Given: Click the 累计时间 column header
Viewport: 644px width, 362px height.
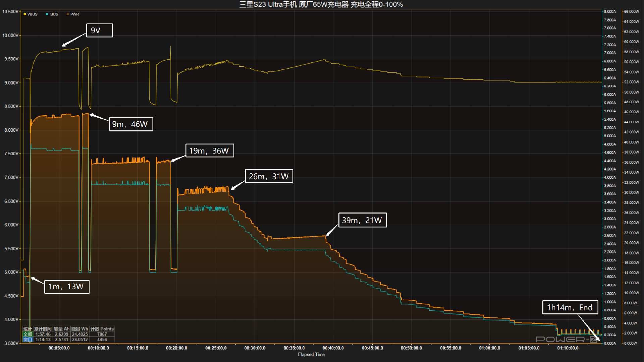Looking at the screenshot, I should click(x=43, y=329).
